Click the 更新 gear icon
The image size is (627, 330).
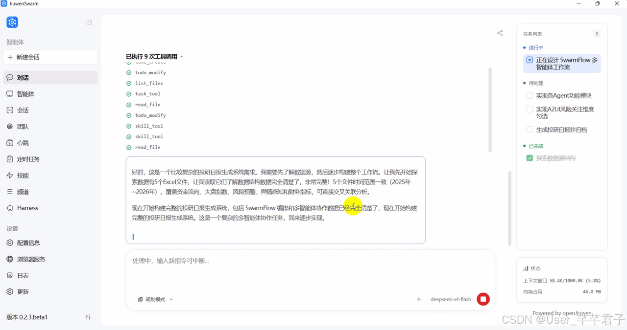point(10,291)
